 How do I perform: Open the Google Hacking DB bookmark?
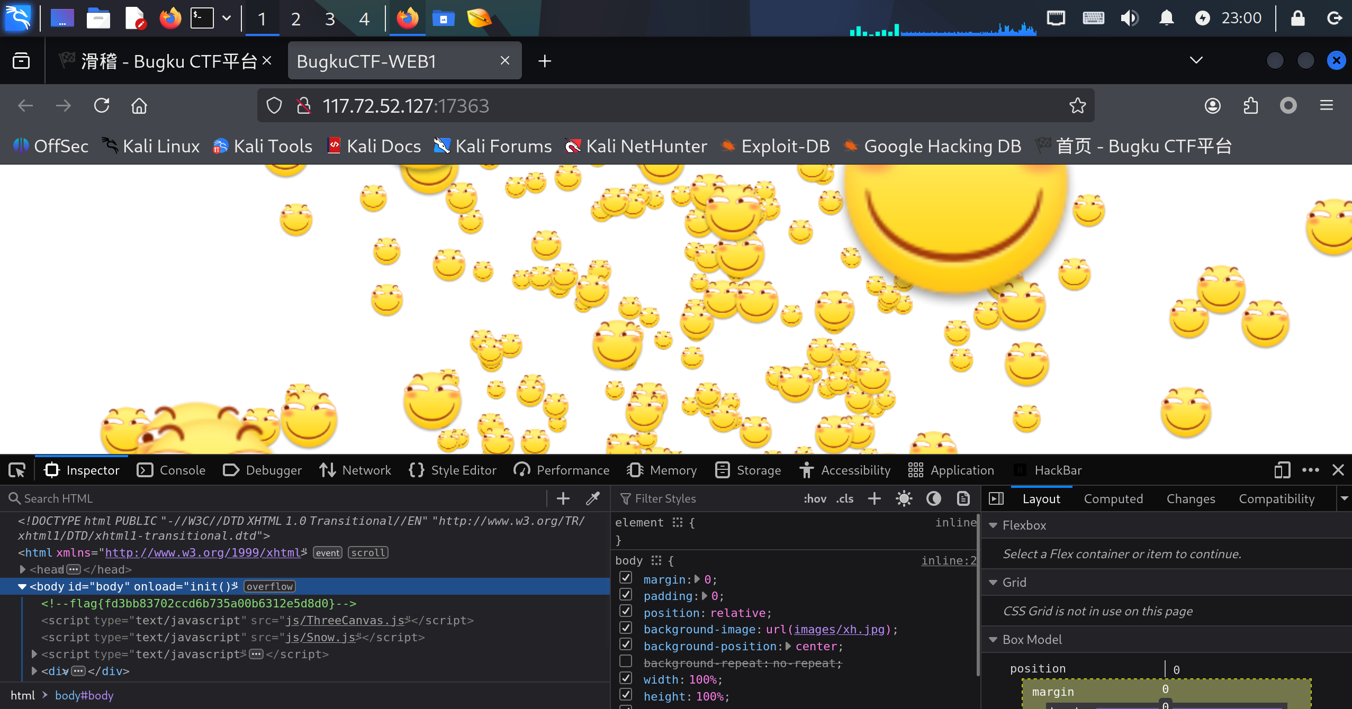pos(933,146)
